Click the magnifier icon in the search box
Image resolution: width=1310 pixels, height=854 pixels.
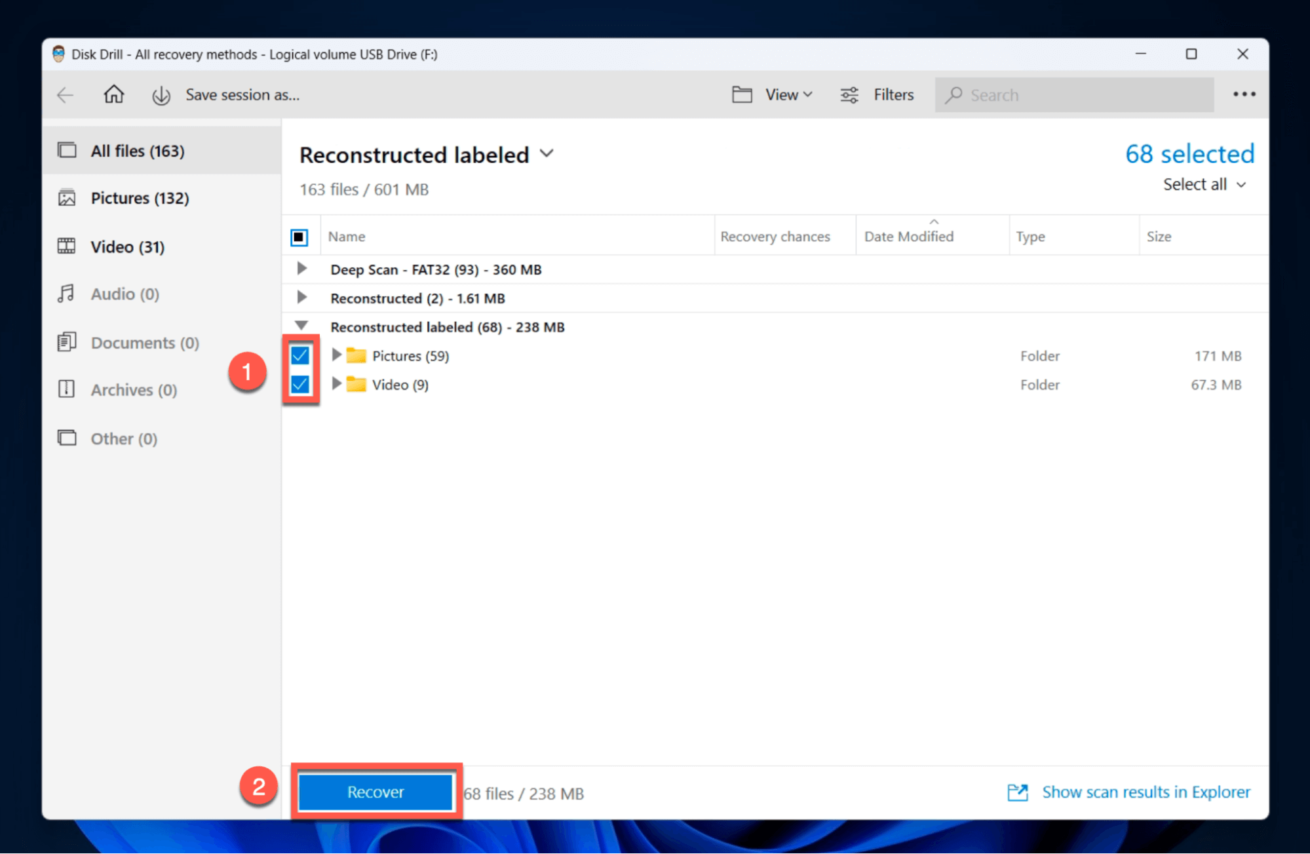click(x=954, y=95)
